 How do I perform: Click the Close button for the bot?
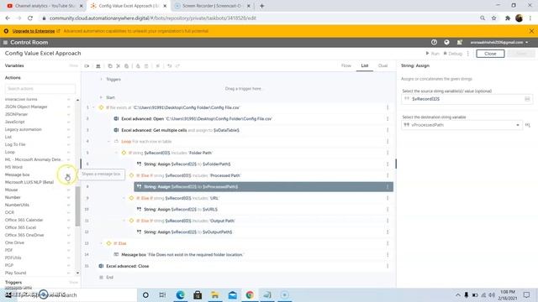point(490,54)
